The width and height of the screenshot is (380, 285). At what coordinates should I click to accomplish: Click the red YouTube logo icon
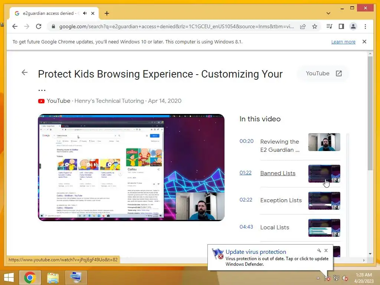coord(41,101)
